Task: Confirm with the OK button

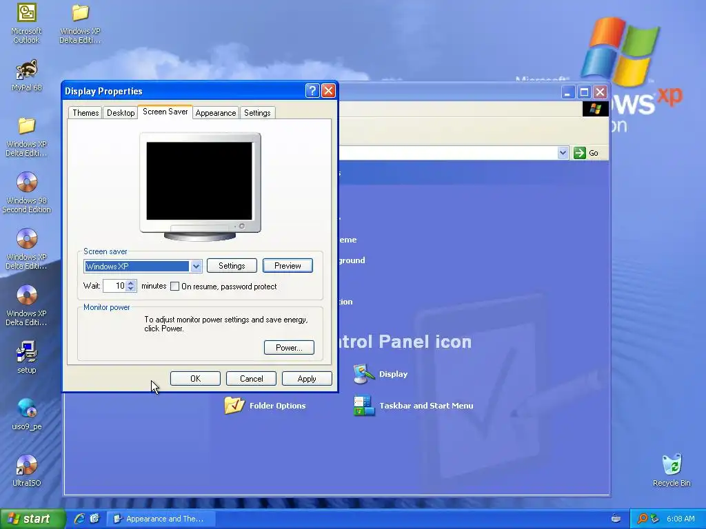Action: (x=195, y=379)
